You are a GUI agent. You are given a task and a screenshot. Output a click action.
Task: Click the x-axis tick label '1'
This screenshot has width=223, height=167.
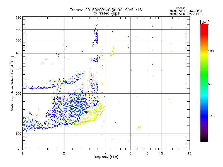point(22,153)
